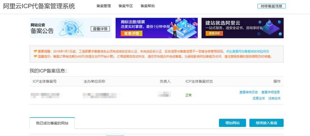This screenshot has height=136, width=310.
Task: Click the 继续接入备案 button
Action: pos(267,123)
